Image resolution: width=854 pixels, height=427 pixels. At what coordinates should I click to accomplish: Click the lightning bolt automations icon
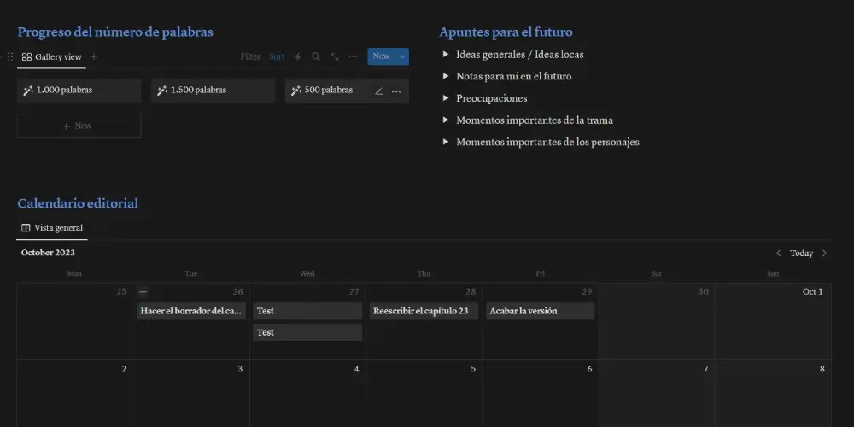tap(298, 56)
